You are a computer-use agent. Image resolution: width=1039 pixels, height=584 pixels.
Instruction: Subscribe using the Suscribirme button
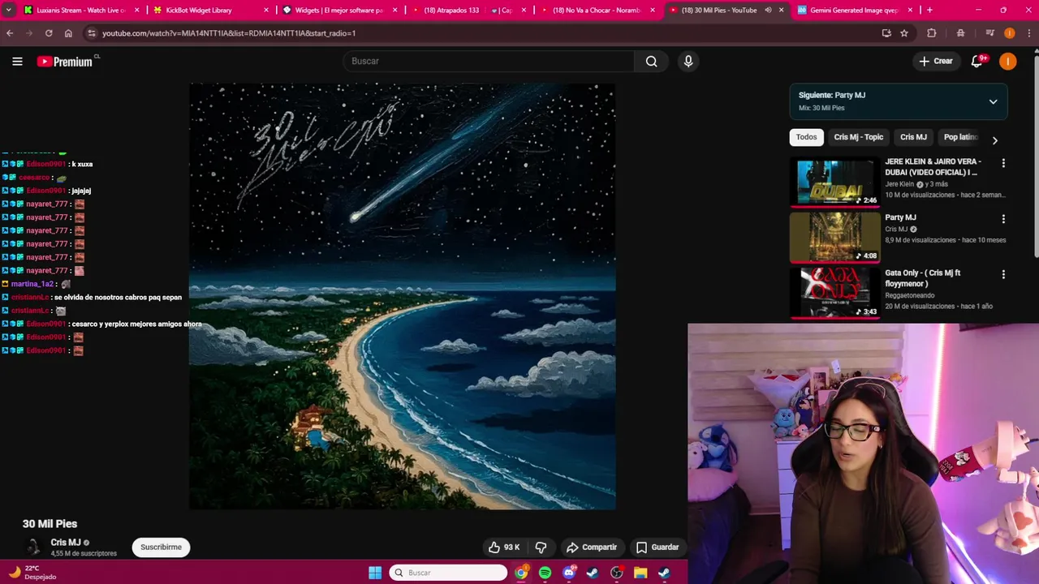point(161,547)
